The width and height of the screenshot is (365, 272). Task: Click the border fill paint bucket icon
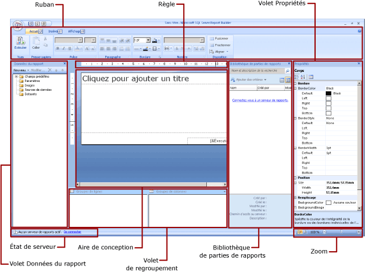(155, 40)
